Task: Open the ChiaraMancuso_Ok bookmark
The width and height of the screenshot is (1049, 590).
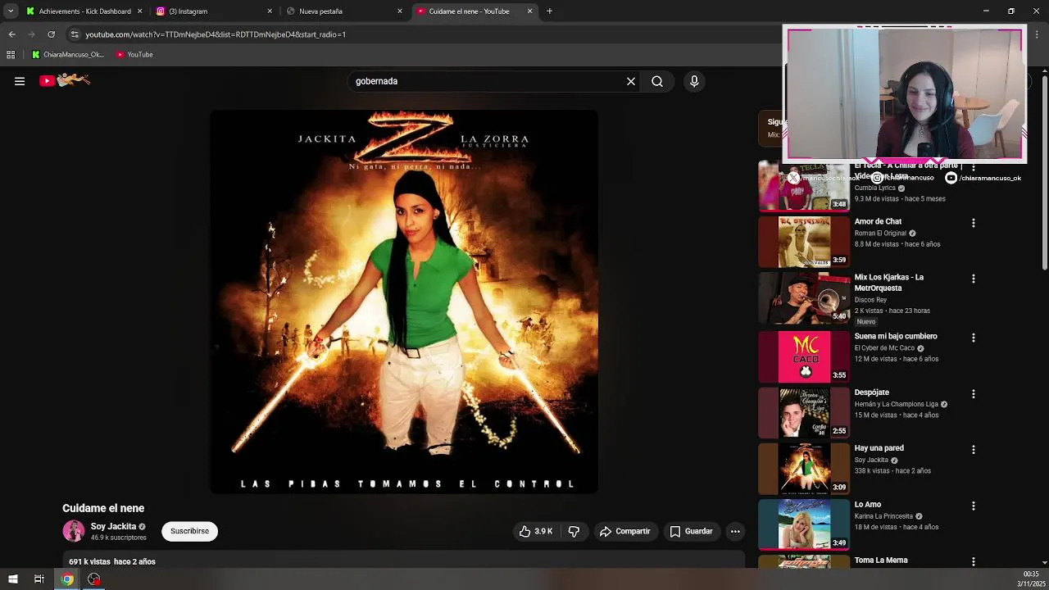Action: (67, 55)
